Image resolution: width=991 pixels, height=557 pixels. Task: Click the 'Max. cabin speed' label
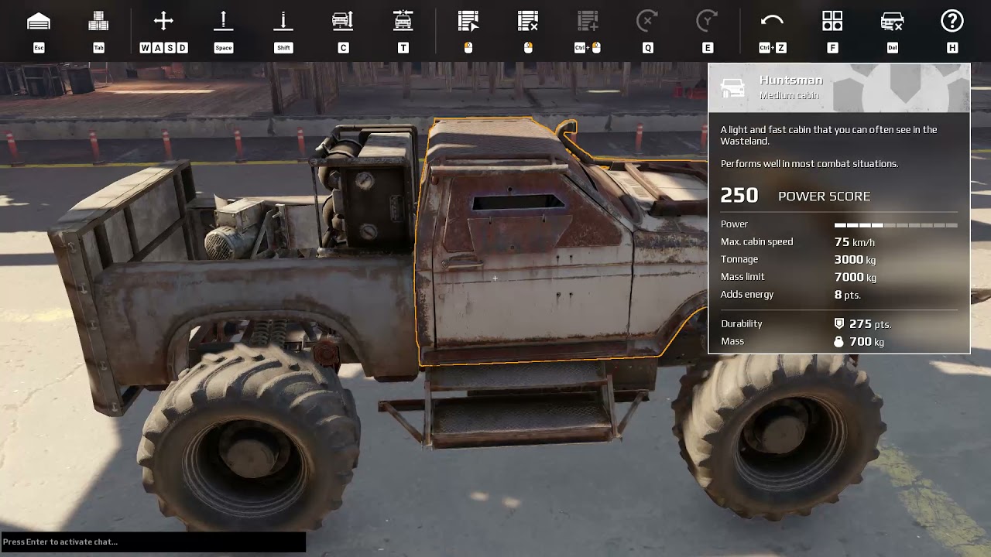(x=756, y=242)
